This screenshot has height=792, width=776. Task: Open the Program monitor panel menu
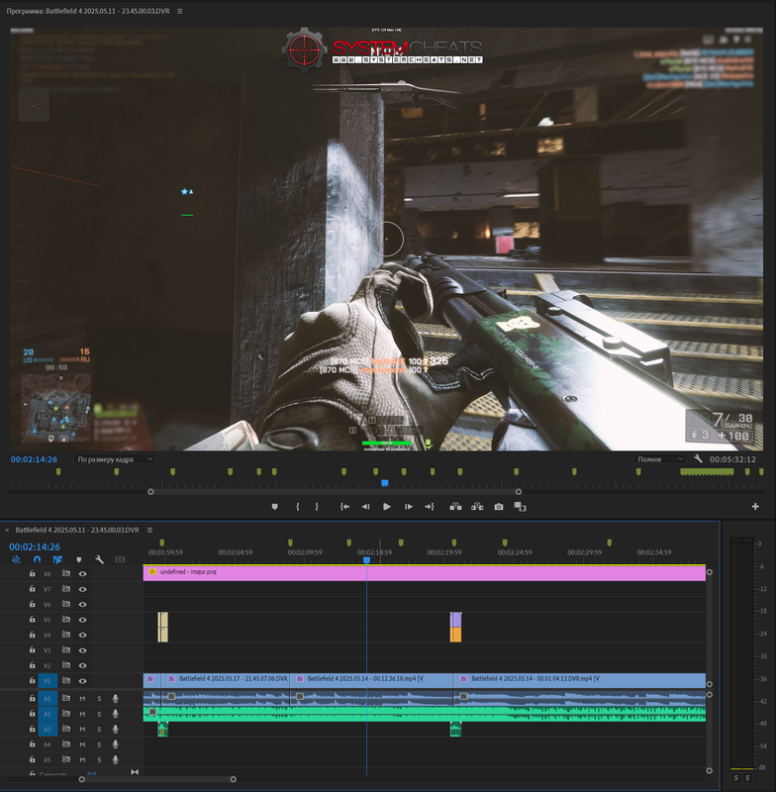[180, 11]
